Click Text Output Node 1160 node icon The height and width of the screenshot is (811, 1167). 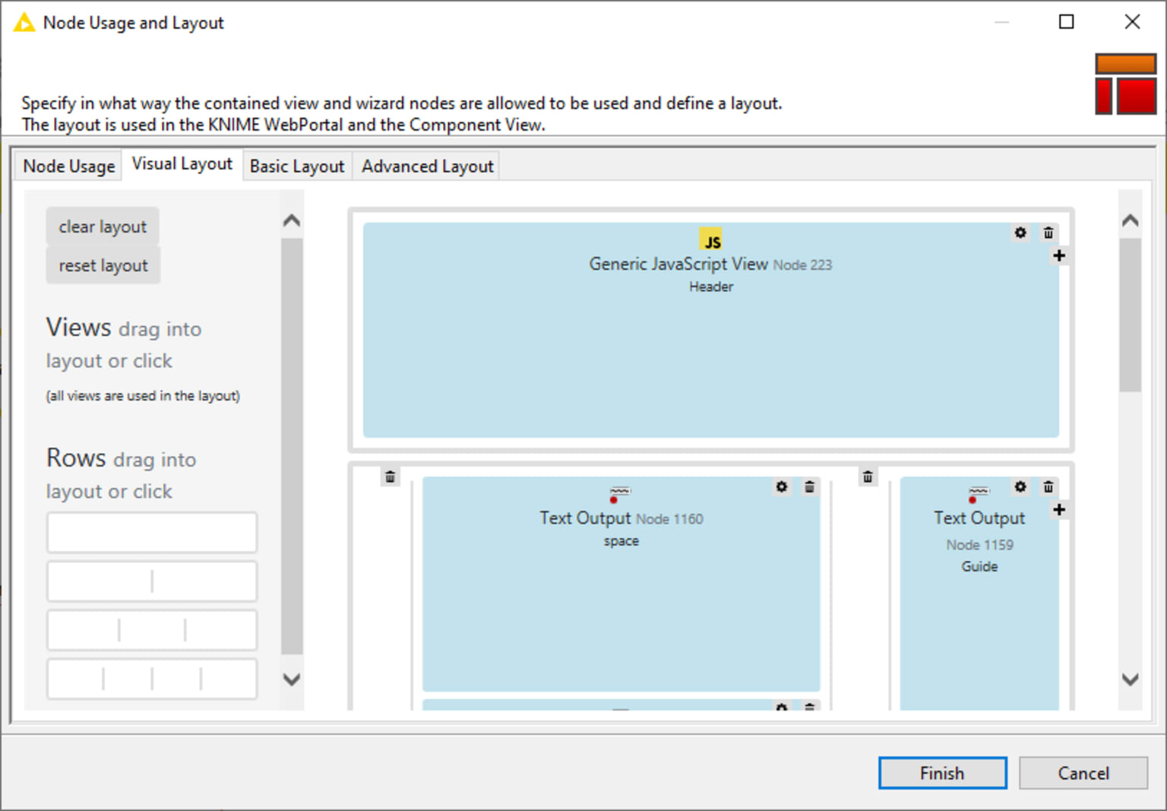(619, 494)
